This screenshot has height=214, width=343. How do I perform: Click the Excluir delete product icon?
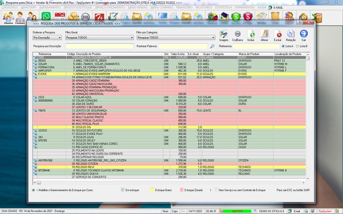(x=278, y=34)
